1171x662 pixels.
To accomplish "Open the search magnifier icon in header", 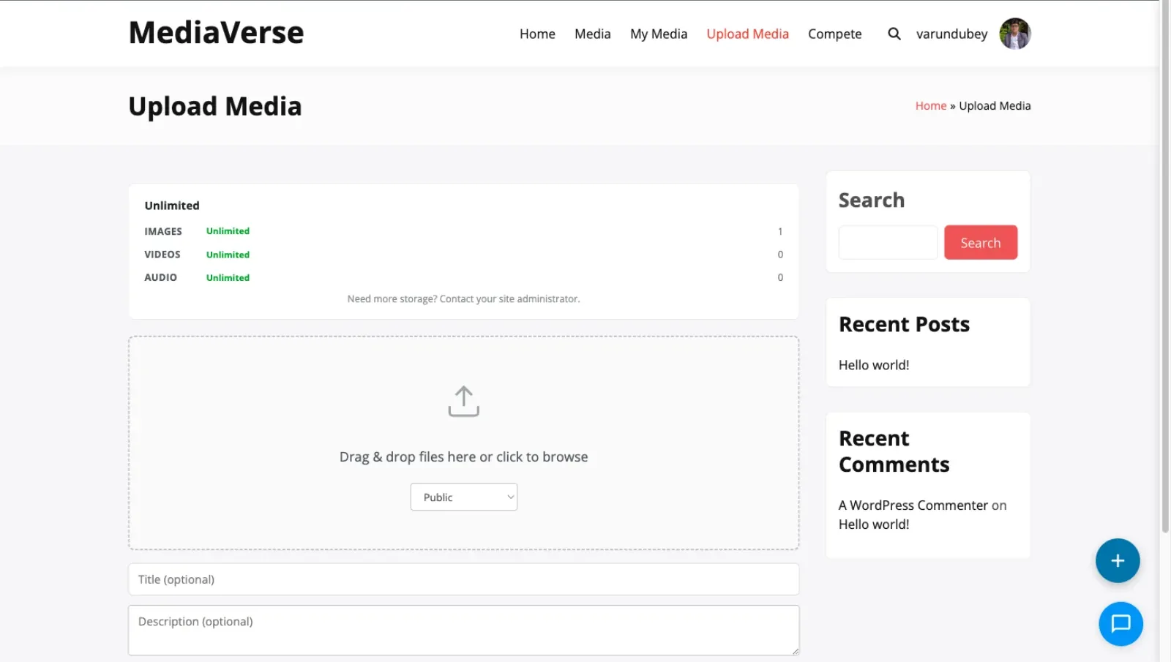I will (894, 34).
